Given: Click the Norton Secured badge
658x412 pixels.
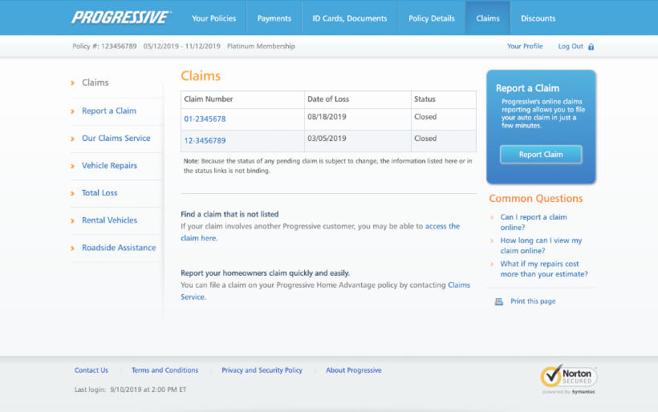Looking at the screenshot, I should coord(569,378).
